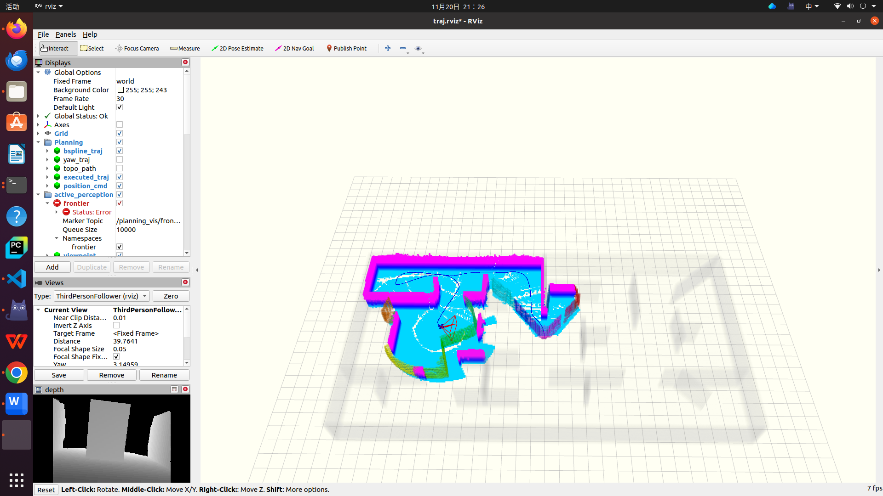Toggle the Invert Z Axis checkbox

tap(116, 326)
